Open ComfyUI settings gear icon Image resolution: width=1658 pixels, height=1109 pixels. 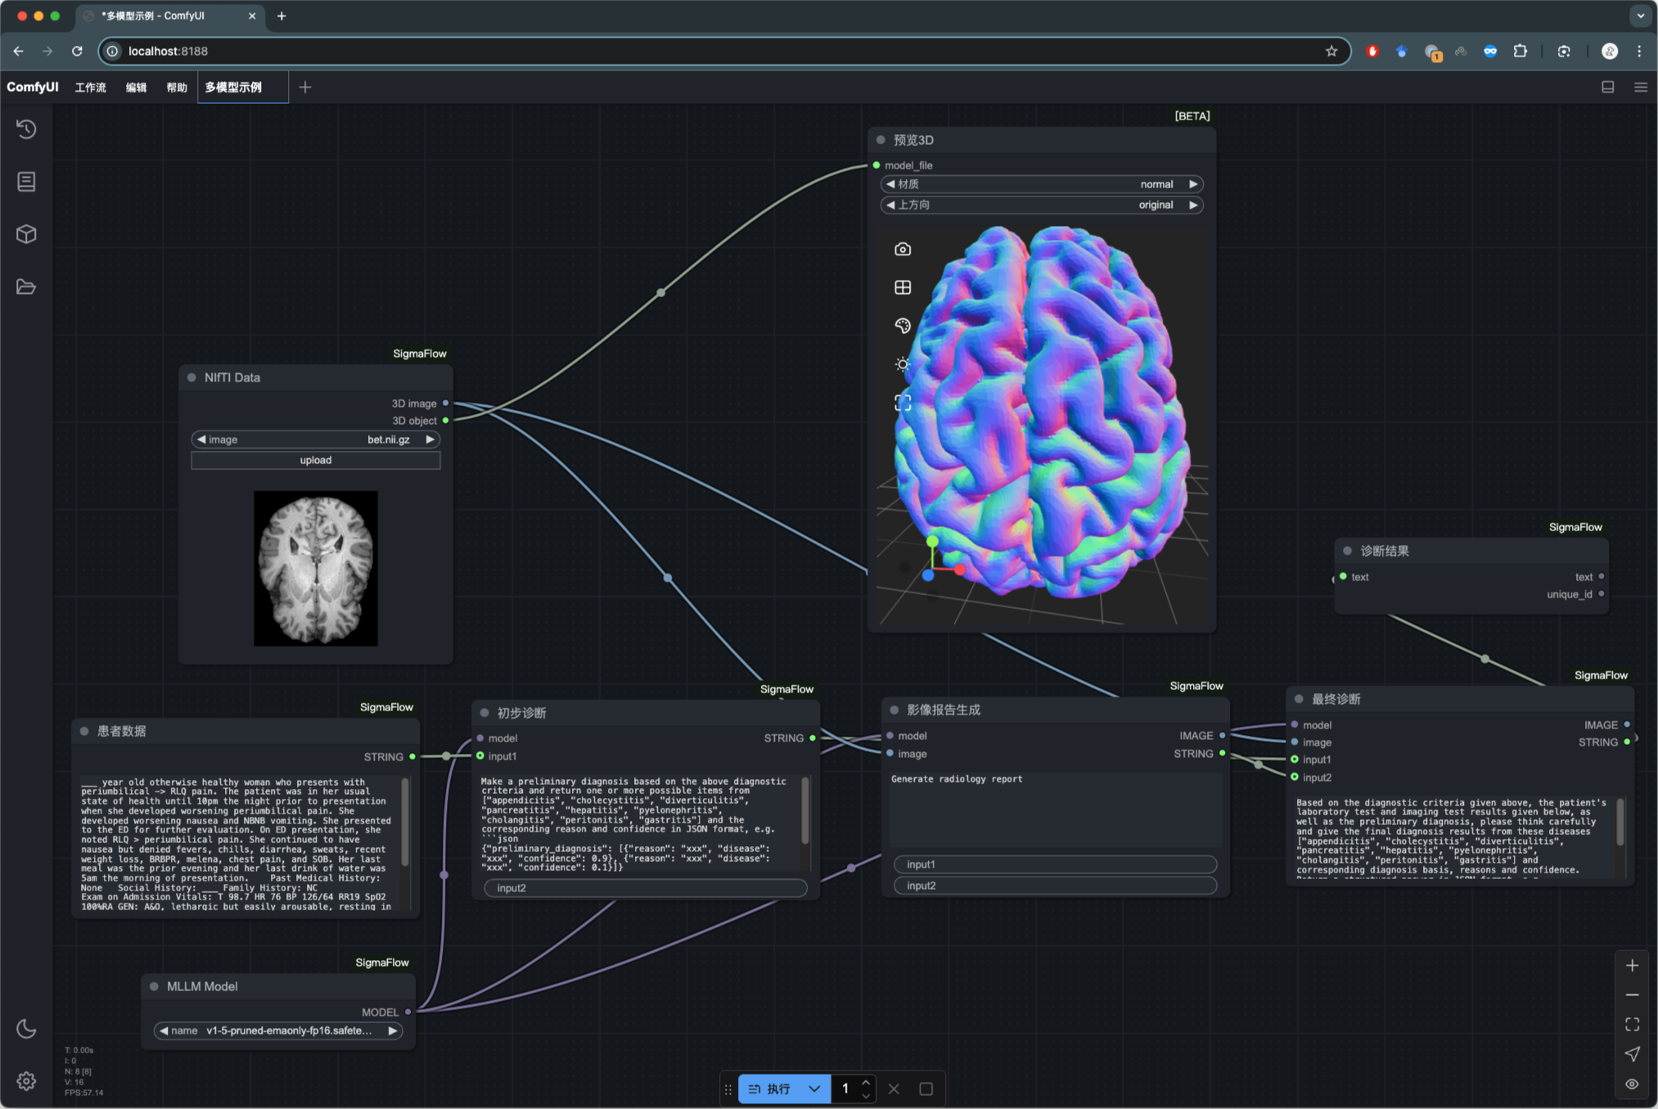coord(26,1081)
